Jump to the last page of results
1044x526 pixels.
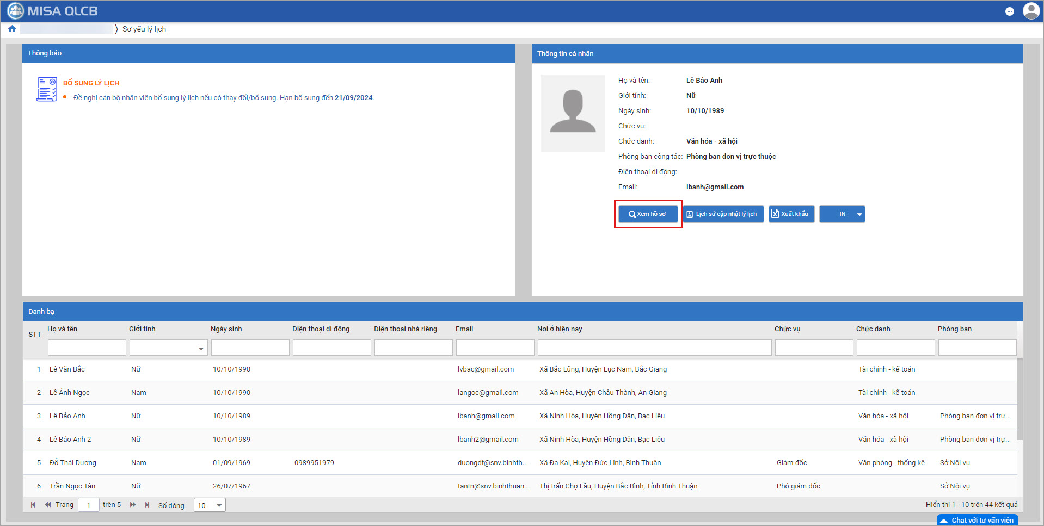click(147, 505)
